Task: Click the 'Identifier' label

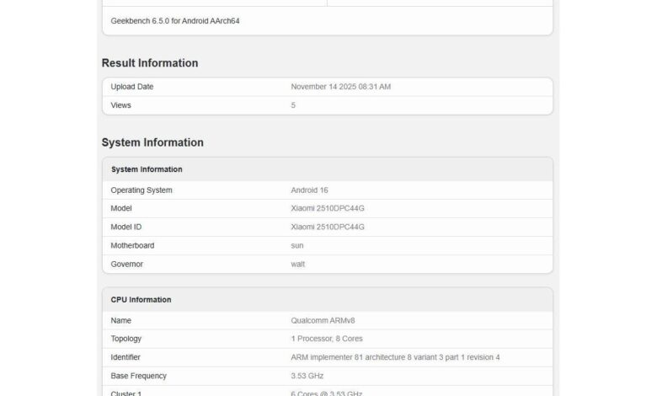Action: pyautogui.click(x=126, y=357)
